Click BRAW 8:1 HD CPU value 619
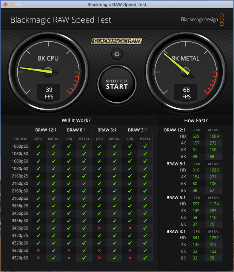 [x=196, y=170]
